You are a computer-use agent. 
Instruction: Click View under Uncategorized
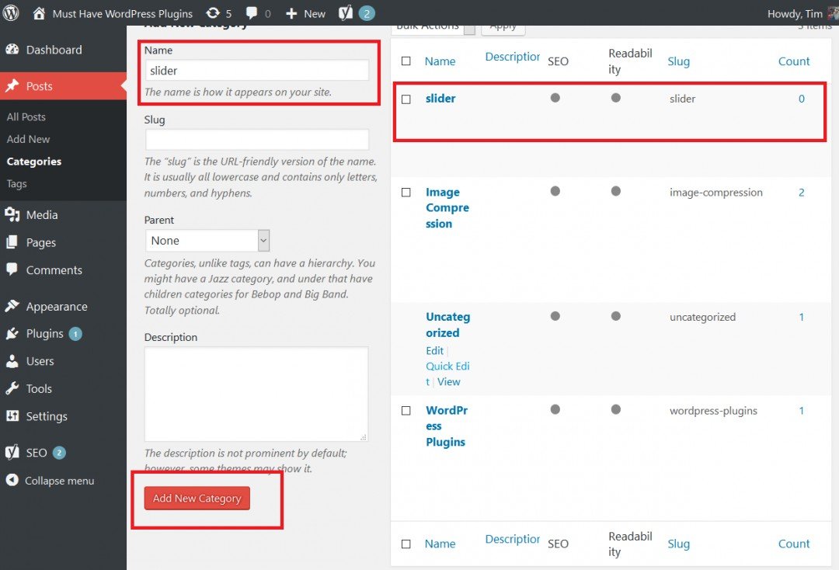point(448,382)
